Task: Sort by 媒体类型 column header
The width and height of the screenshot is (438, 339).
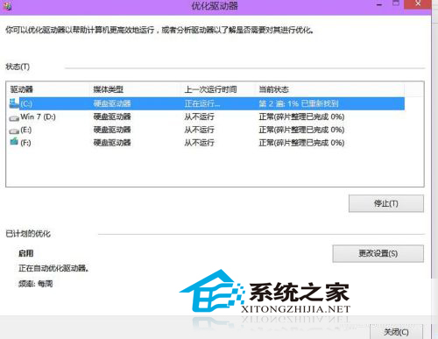Action: pos(108,89)
